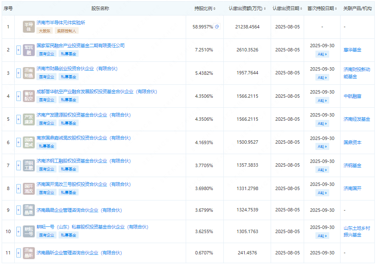
Task: Expand the row for 济南晶昕企业管理咨询合伙企业
Action: (x=18, y=253)
